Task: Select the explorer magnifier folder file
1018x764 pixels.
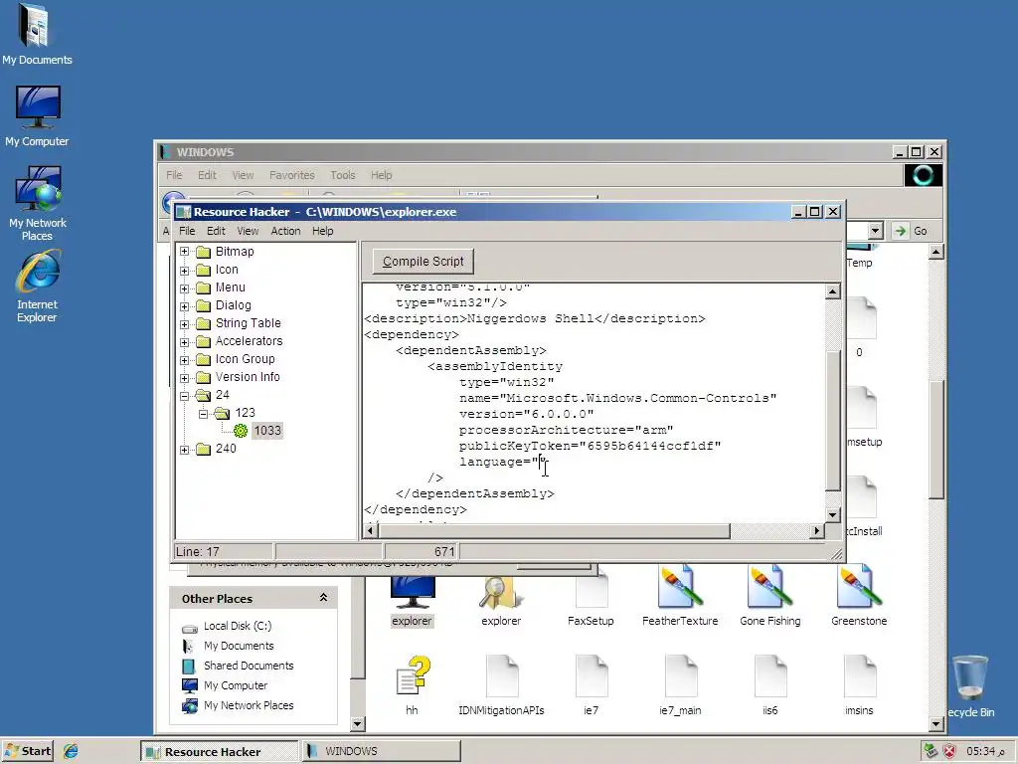Action: click(501, 601)
